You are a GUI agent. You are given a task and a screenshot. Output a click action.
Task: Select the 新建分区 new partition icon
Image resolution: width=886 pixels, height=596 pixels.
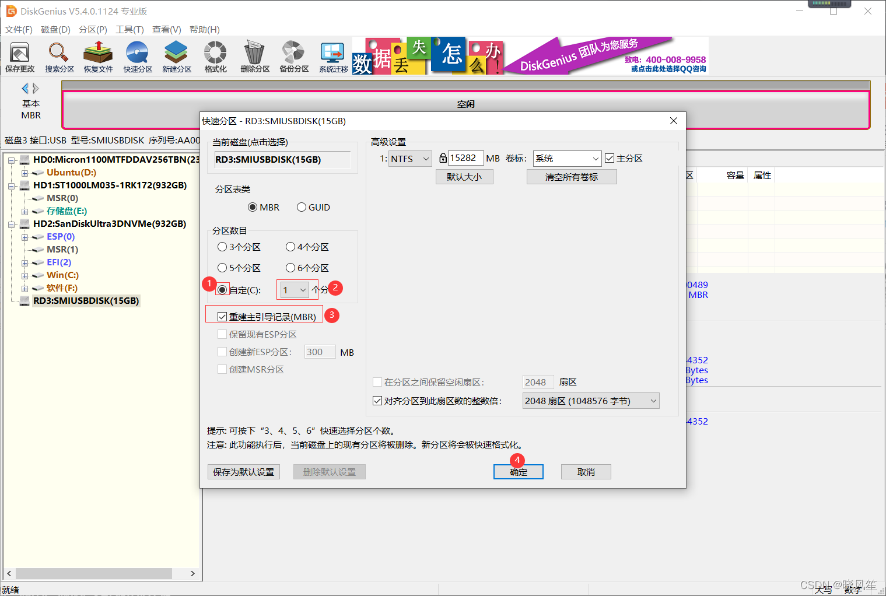coord(176,57)
